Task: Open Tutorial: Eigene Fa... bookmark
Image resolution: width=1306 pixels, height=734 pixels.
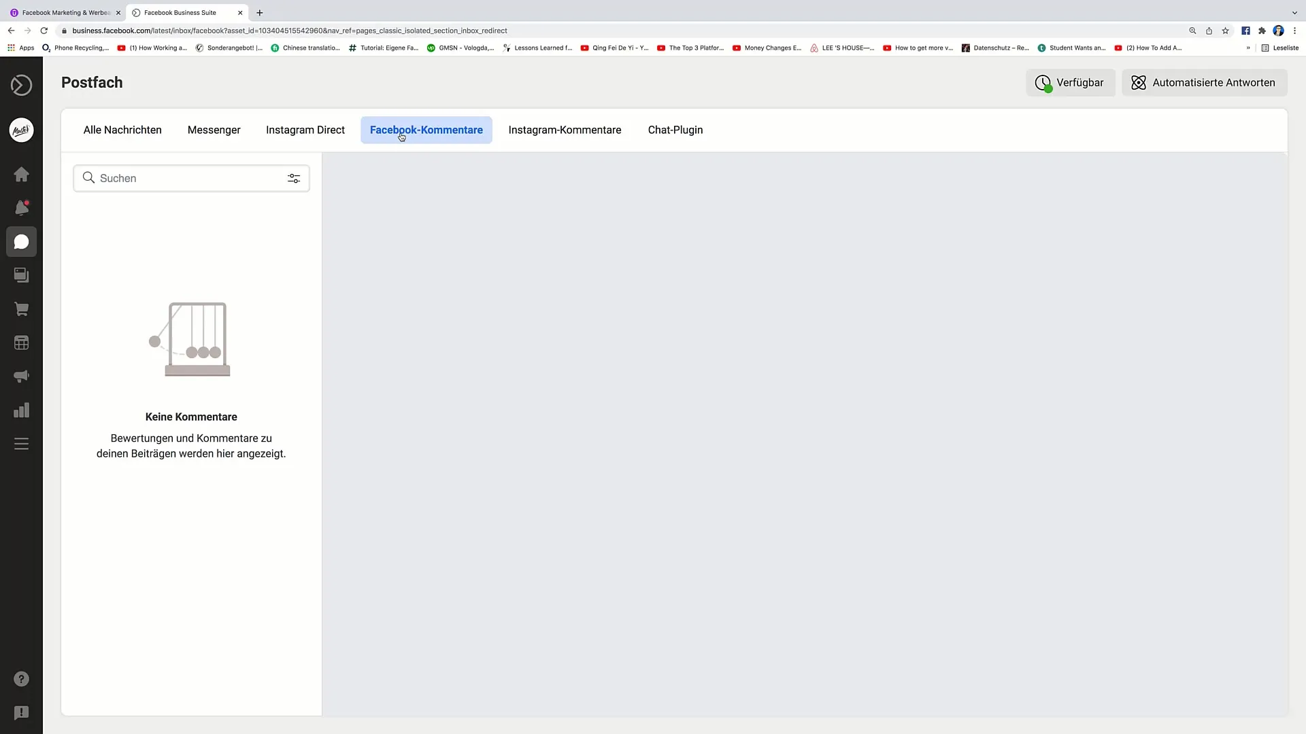Action: tap(383, 48)
